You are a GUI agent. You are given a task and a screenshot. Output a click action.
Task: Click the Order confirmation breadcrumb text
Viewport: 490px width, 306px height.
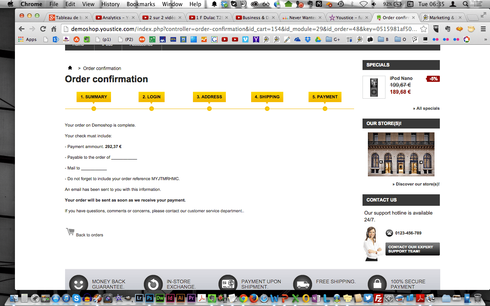pyautogui.click(x=102, y=68)
